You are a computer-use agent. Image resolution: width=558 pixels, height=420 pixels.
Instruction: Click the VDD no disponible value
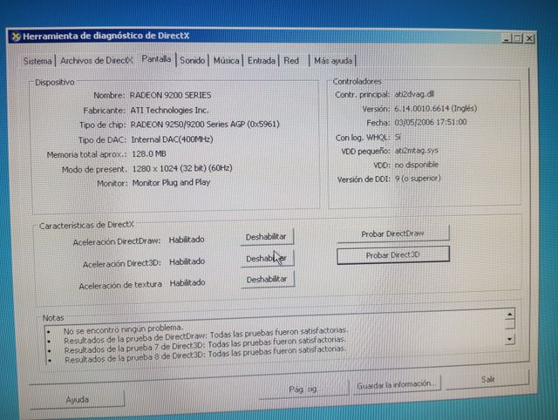click(417, 165)
